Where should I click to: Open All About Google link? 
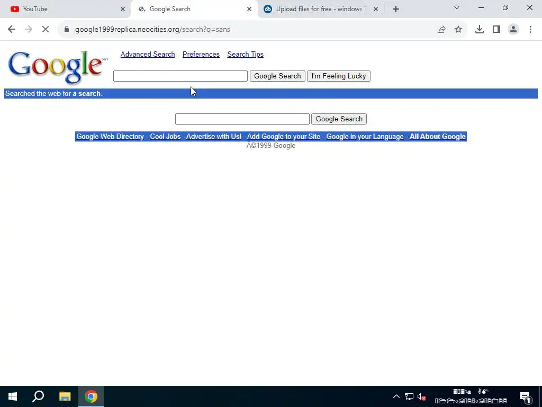point(438,136)
